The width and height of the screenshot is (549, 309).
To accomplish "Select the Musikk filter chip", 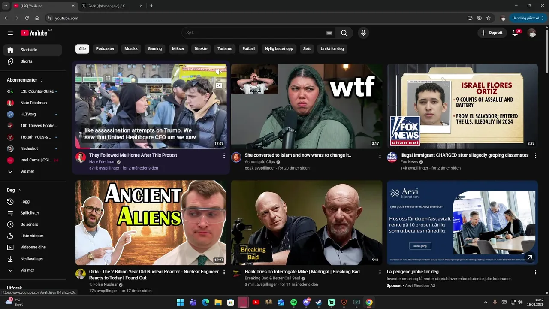I will [x=131, y=49].
